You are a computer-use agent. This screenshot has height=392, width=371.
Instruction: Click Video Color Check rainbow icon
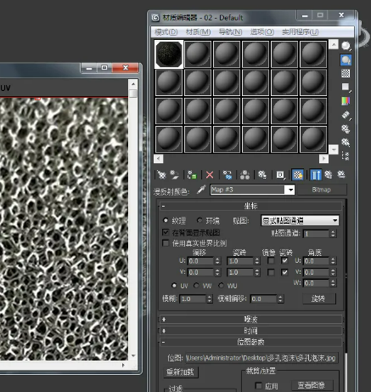click(x=346, y=100)
